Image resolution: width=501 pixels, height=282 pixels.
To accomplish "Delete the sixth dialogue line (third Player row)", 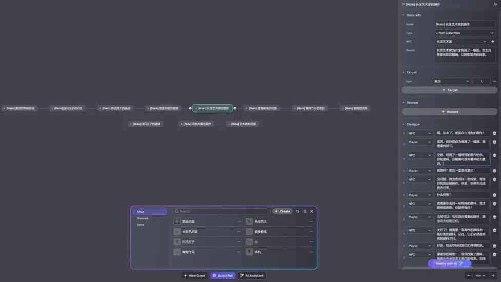I will click(494, 195).
